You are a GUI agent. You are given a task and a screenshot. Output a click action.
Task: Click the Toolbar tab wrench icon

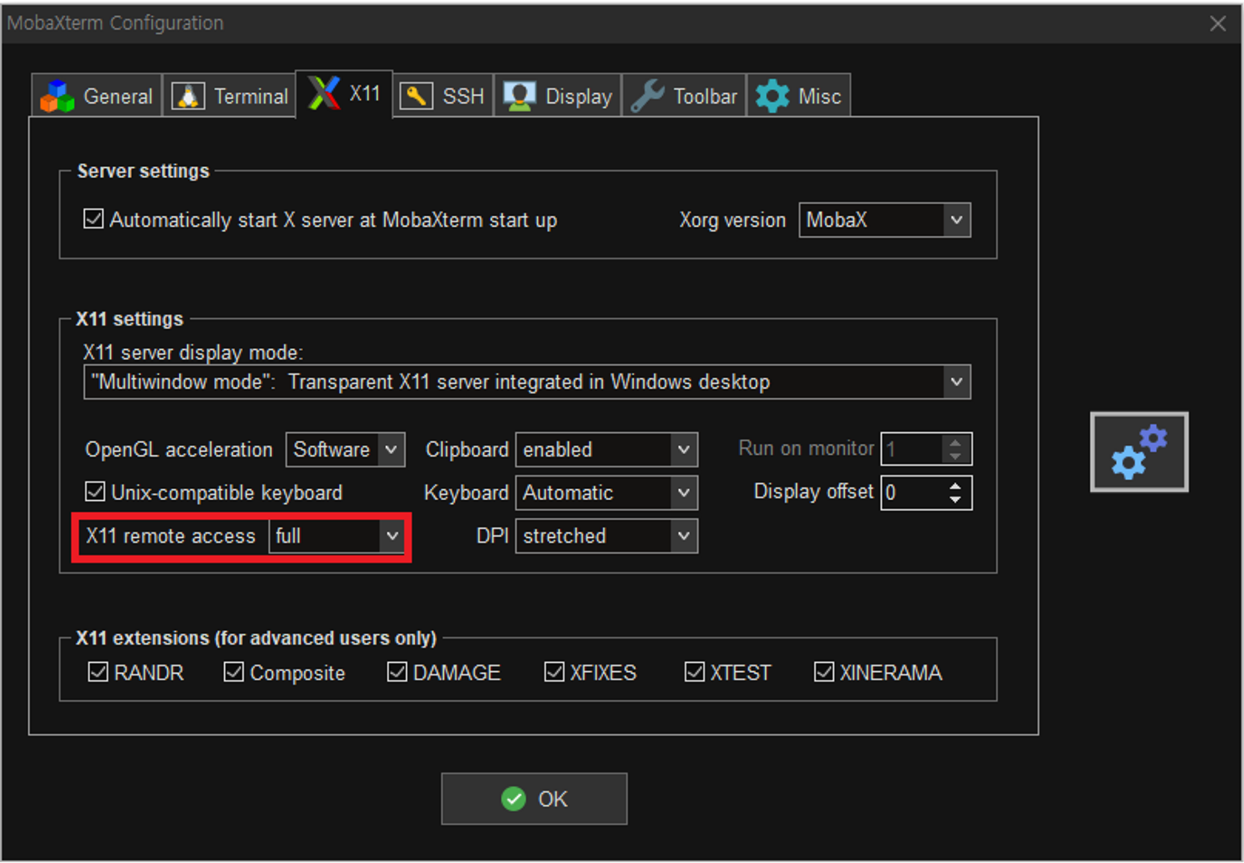647,97
